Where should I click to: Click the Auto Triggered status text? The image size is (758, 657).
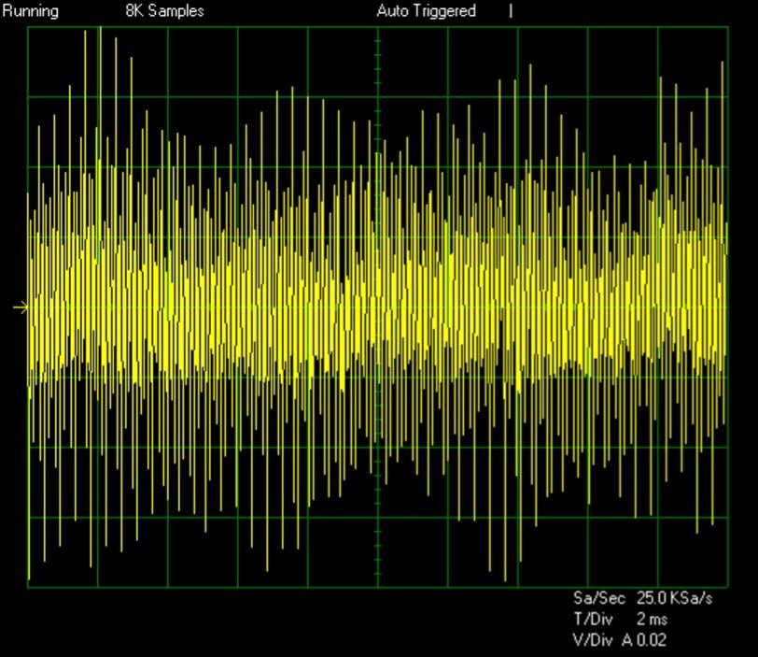[x=426, y=11]
